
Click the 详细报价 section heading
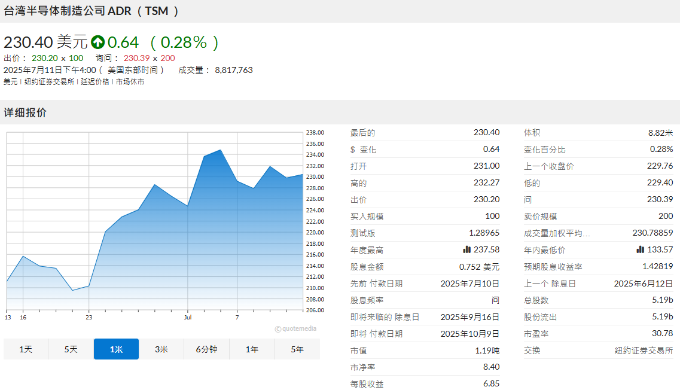[25, 113]
